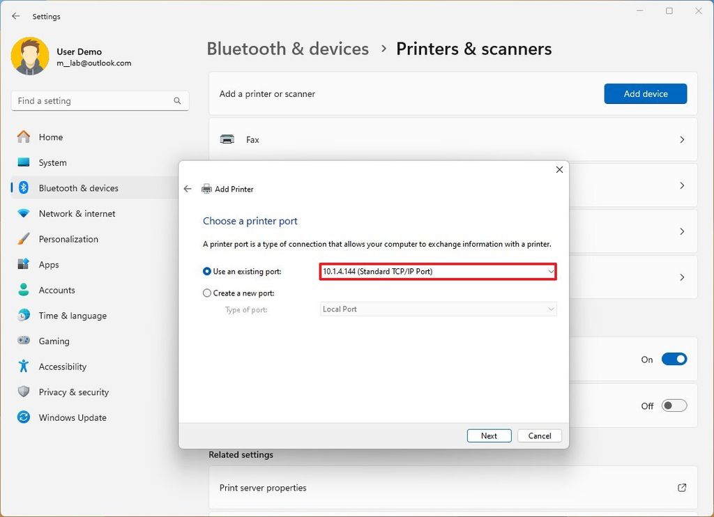Open Privacy & security settings
The width and height of the screenshot is (714, 517).
click(x=74, y=392)
